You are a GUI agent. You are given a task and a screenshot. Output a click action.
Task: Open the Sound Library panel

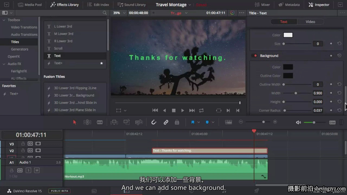131,5
